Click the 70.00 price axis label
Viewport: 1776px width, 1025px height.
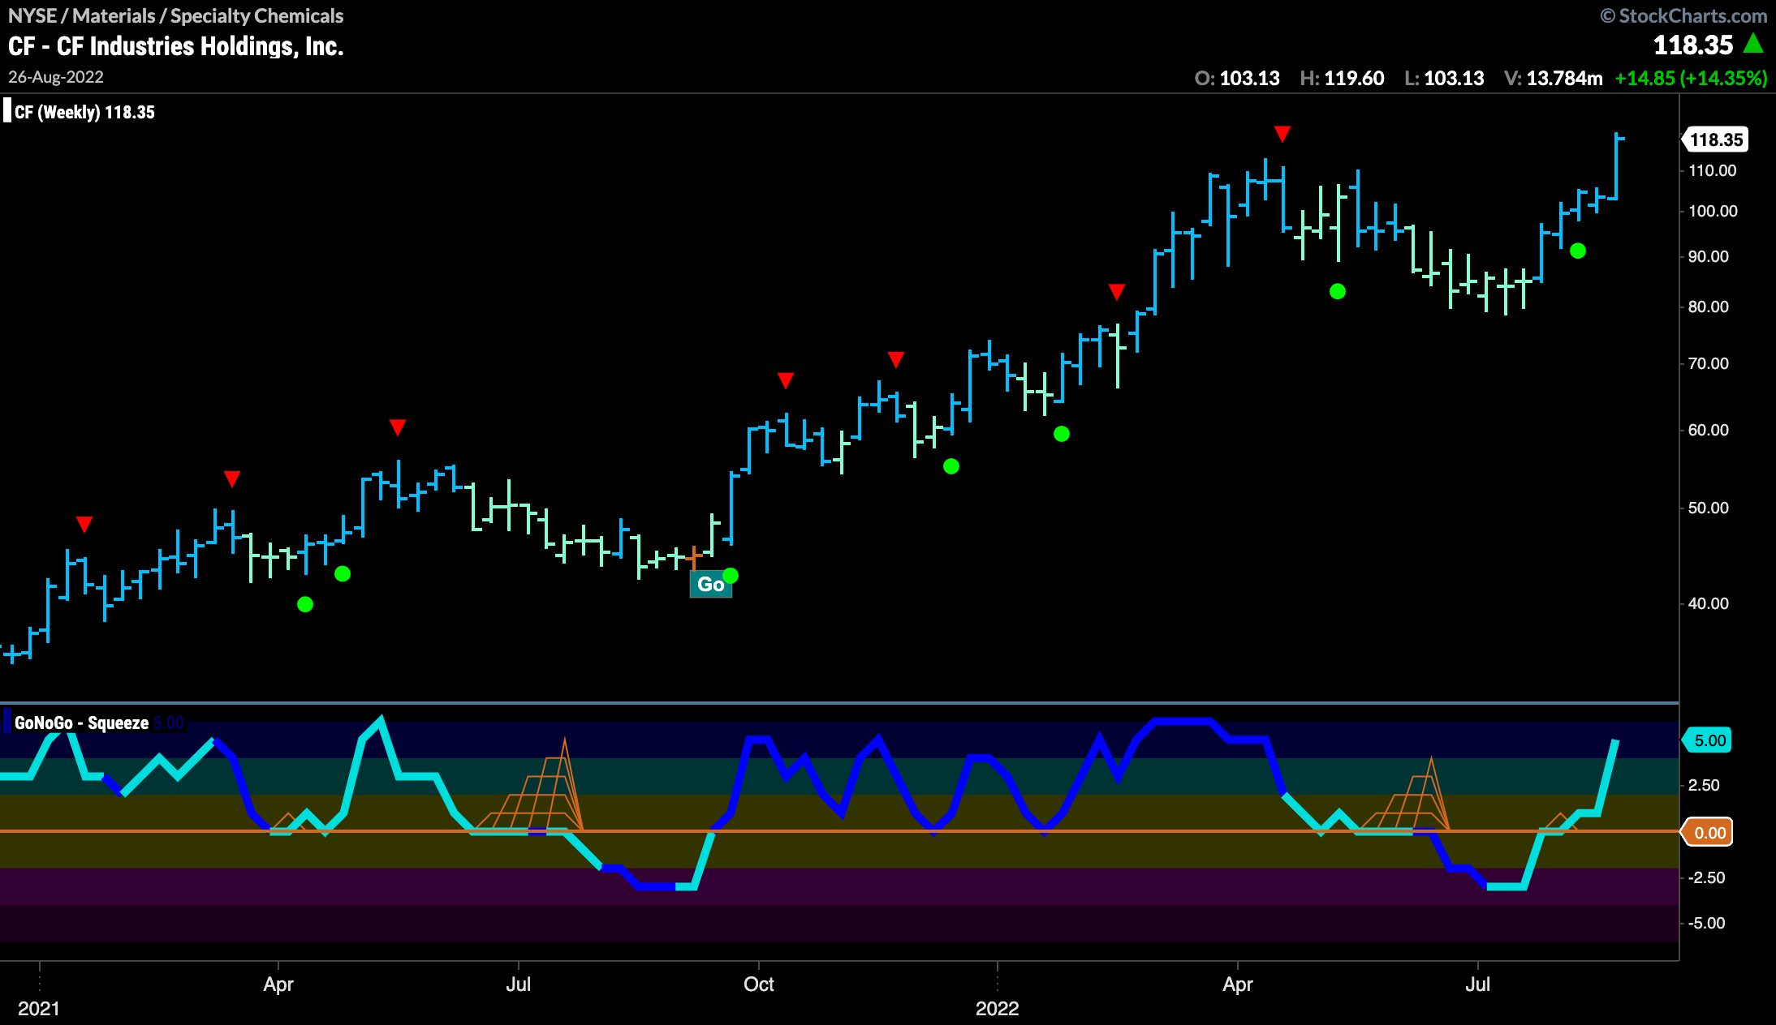(x=1709, y=364)
